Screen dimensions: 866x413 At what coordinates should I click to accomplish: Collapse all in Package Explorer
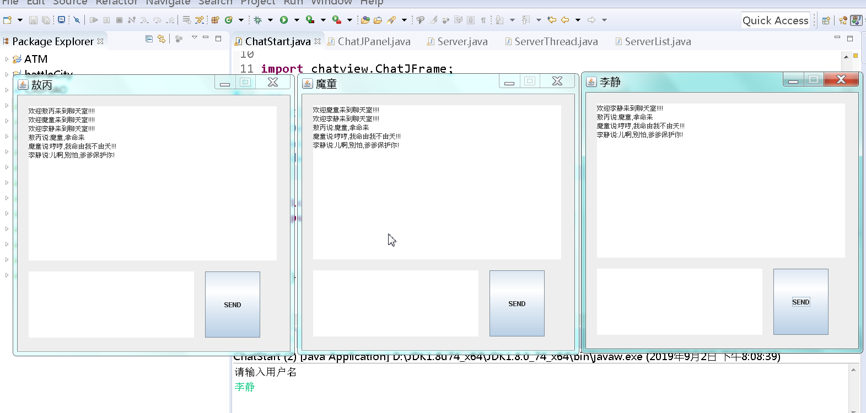click(x=149, y=39)
